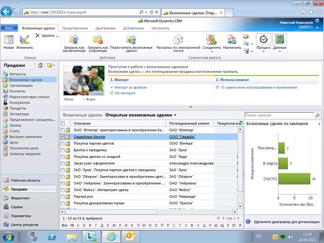Open the Файл tab
The width and height of the screenshot is (324, 243).
point(9,28)
